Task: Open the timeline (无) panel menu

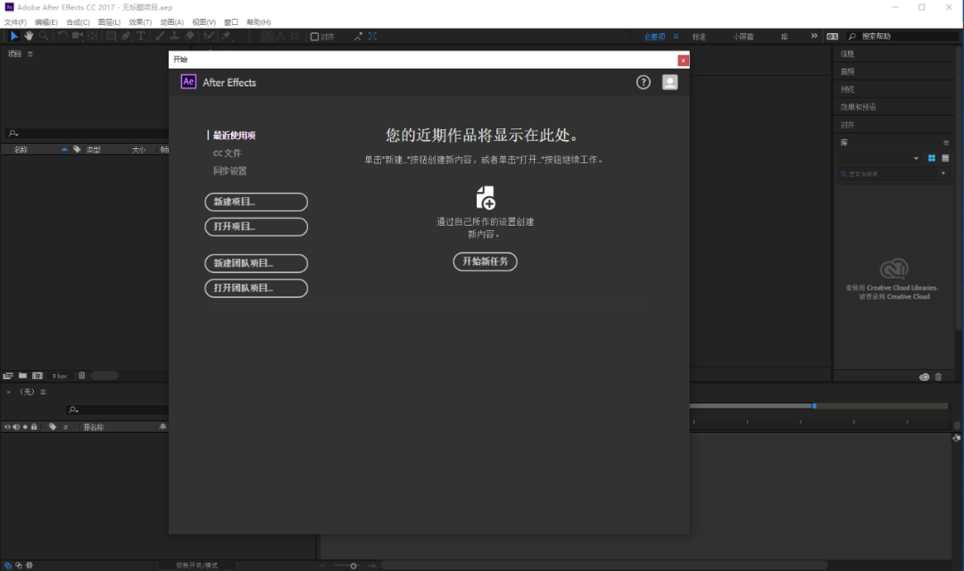Action: pyautogui.click(x=43, y=393)
